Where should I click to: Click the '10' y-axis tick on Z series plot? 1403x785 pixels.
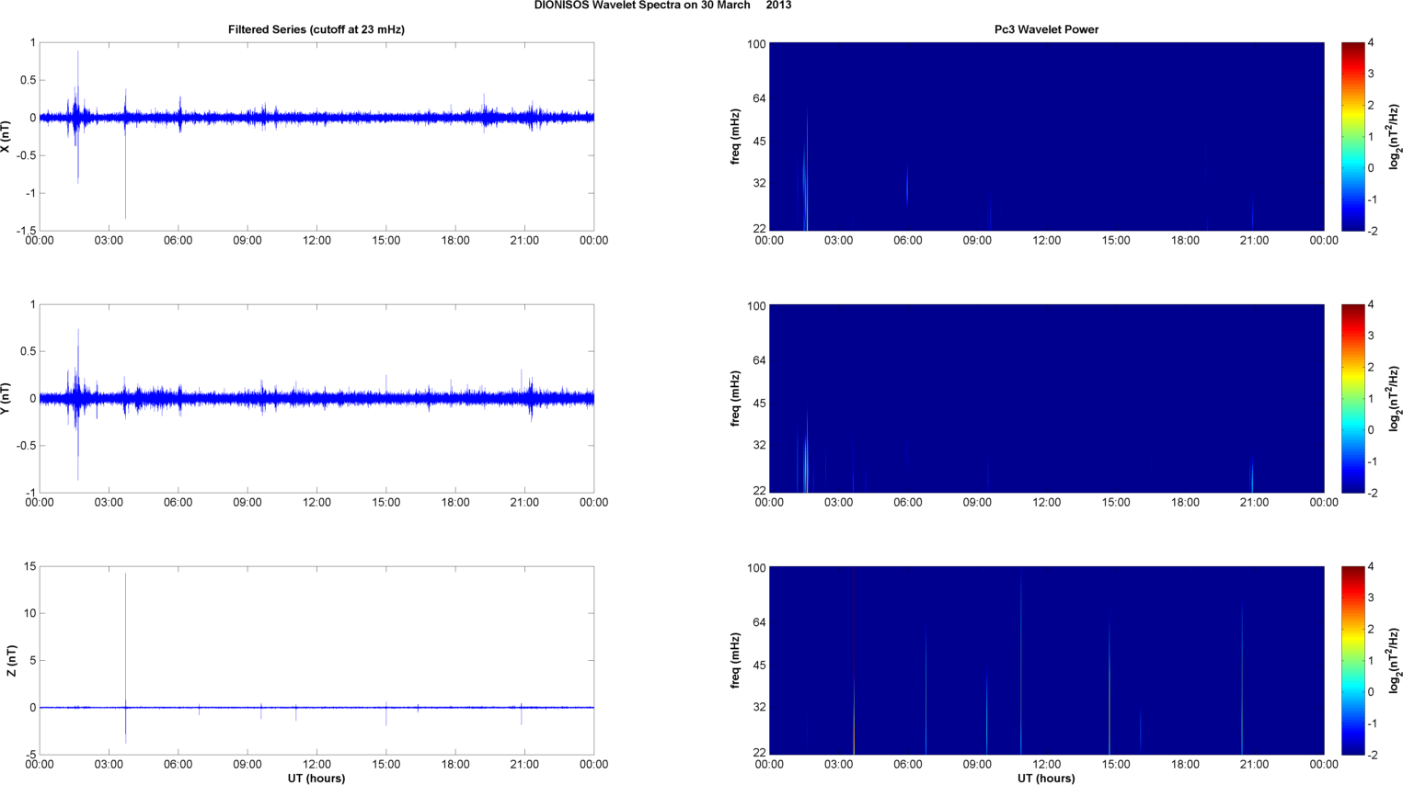[30, 613]
